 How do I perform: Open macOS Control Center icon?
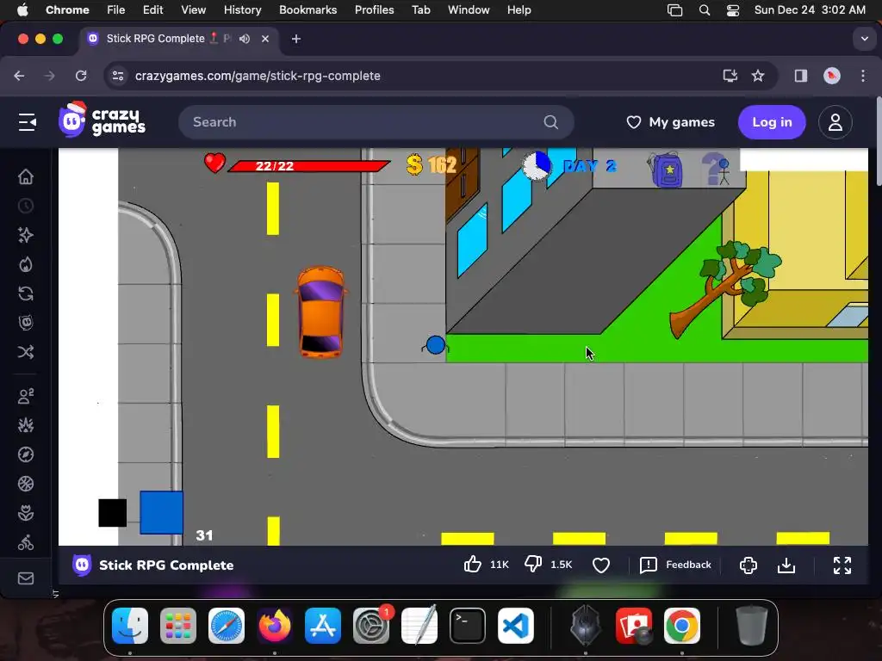[x=732, y=10]
